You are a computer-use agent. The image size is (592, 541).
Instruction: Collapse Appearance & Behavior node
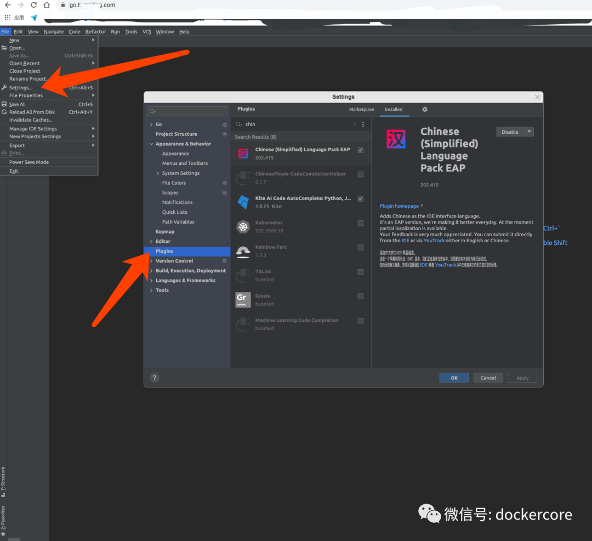(x=151, y=144)
